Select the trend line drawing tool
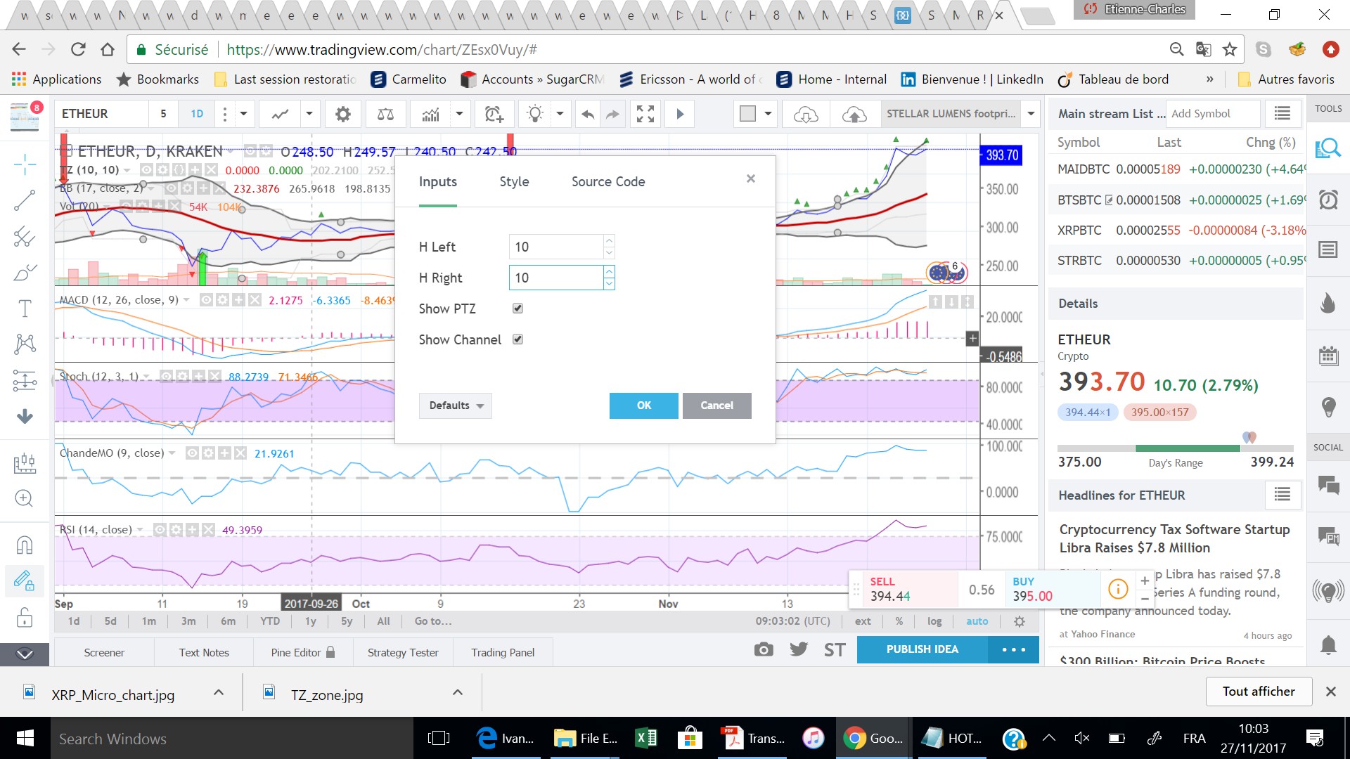Image resolution: width=1350 pixels, height=759 pixels. (x=25, y=201)
